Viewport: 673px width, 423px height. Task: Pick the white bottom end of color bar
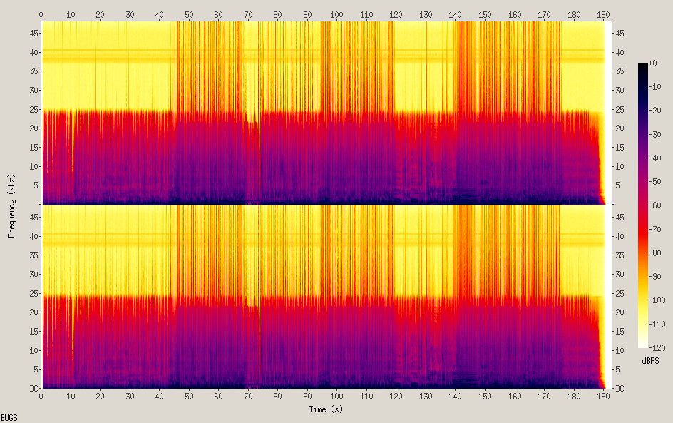point(643,345)
